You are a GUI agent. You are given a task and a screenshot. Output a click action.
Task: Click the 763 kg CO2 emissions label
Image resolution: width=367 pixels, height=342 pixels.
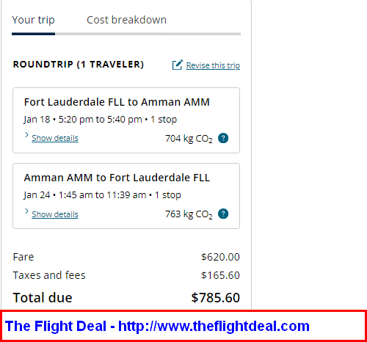click(189, 214)
